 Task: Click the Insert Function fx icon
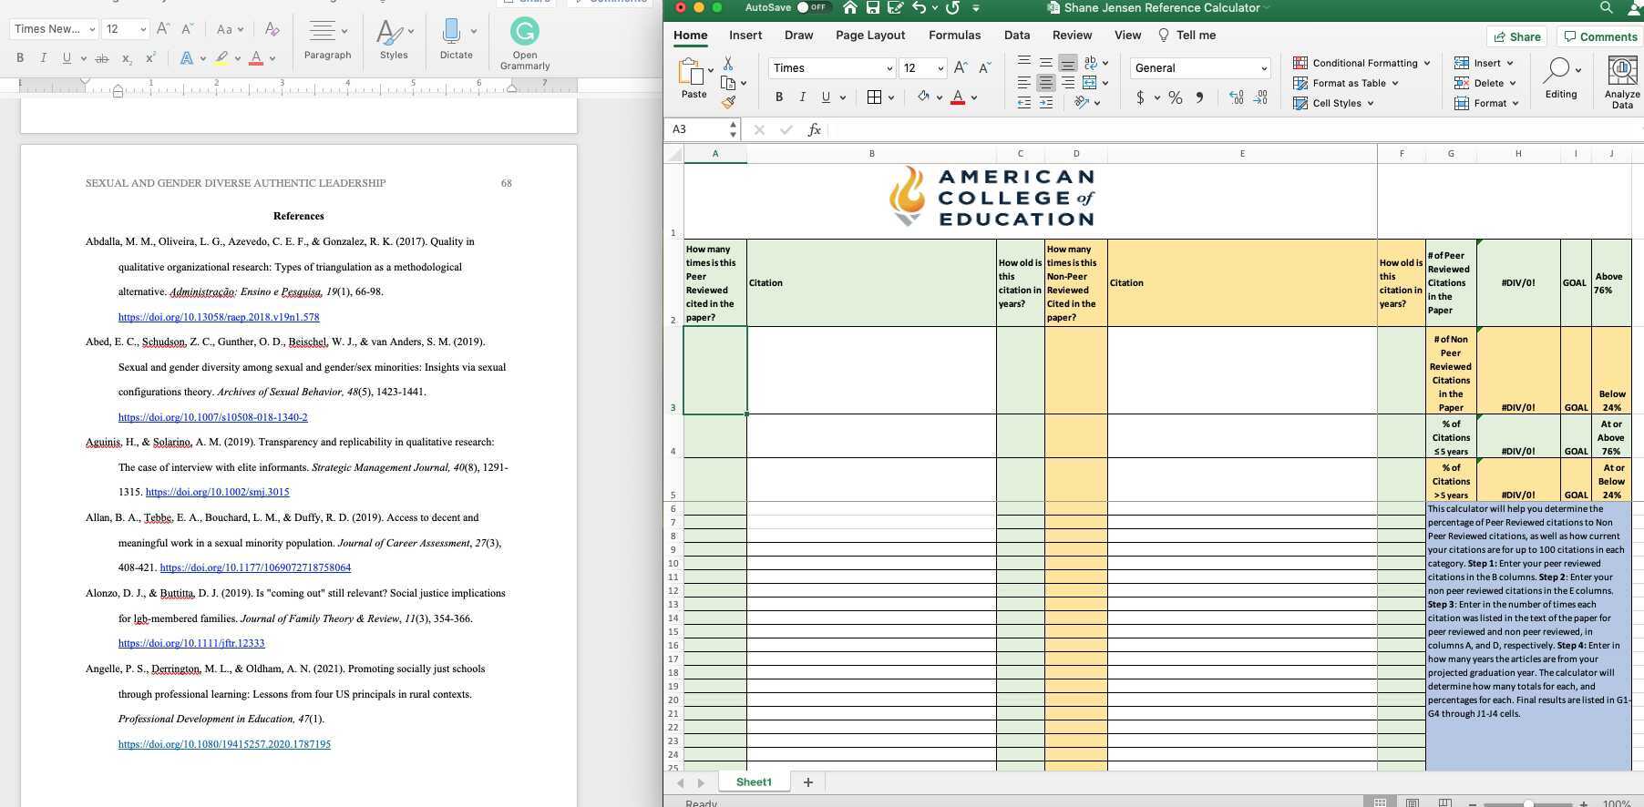(814, 130)
